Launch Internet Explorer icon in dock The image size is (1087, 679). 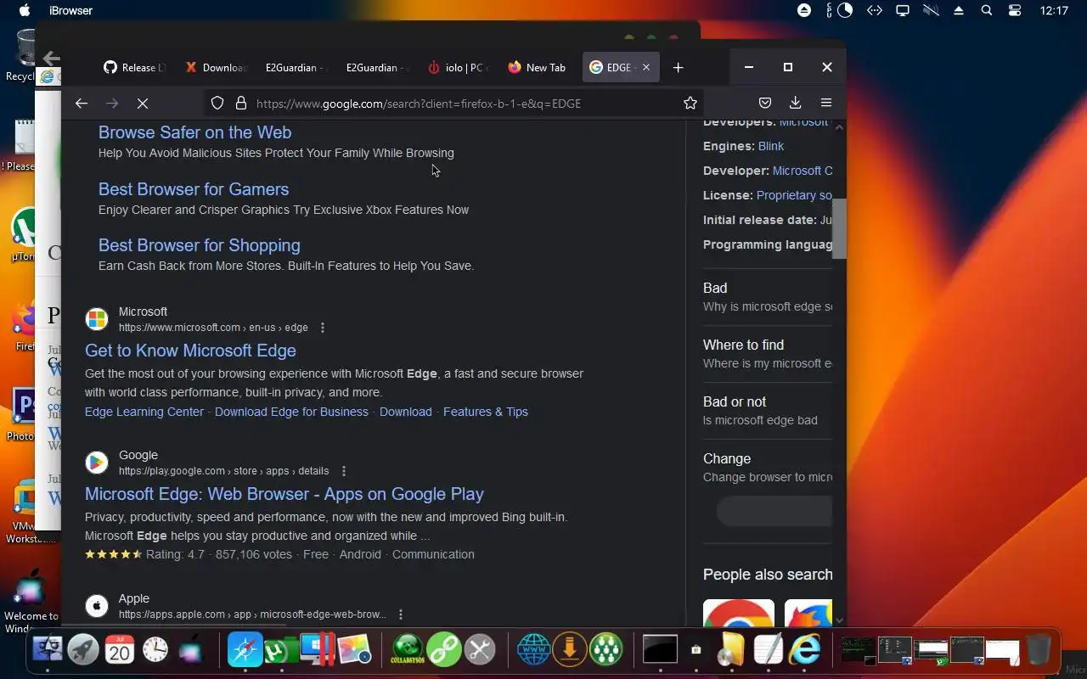click(x=804, y=650)
